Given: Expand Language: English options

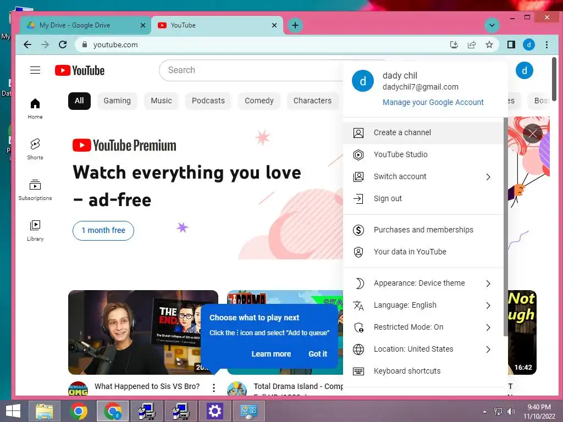Looking at the screenshot, I should click(423, 306).
